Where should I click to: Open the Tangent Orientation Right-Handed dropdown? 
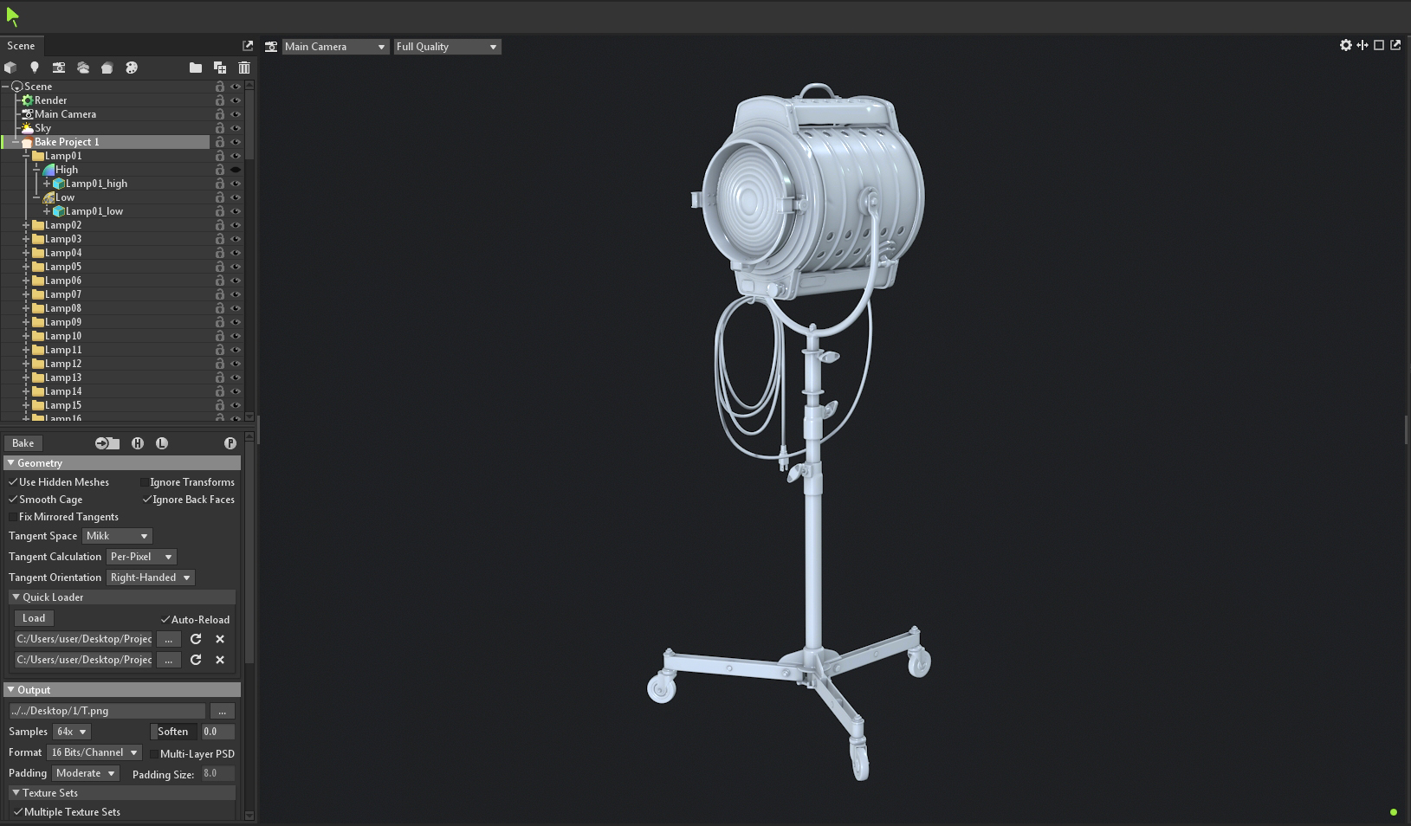pos(151,578)
